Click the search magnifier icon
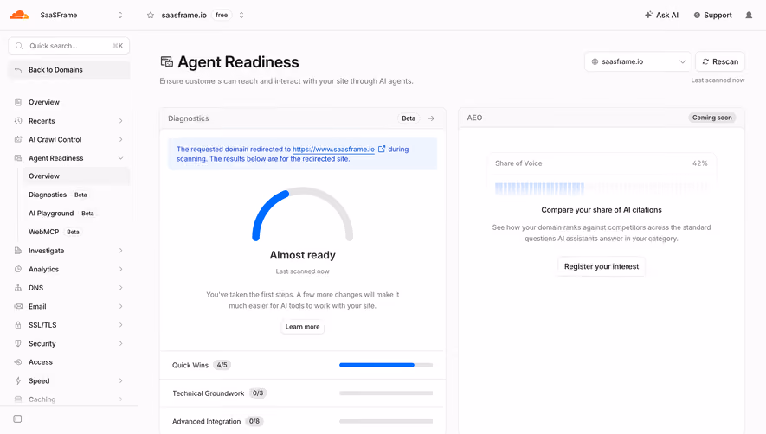 coord(19,46)
